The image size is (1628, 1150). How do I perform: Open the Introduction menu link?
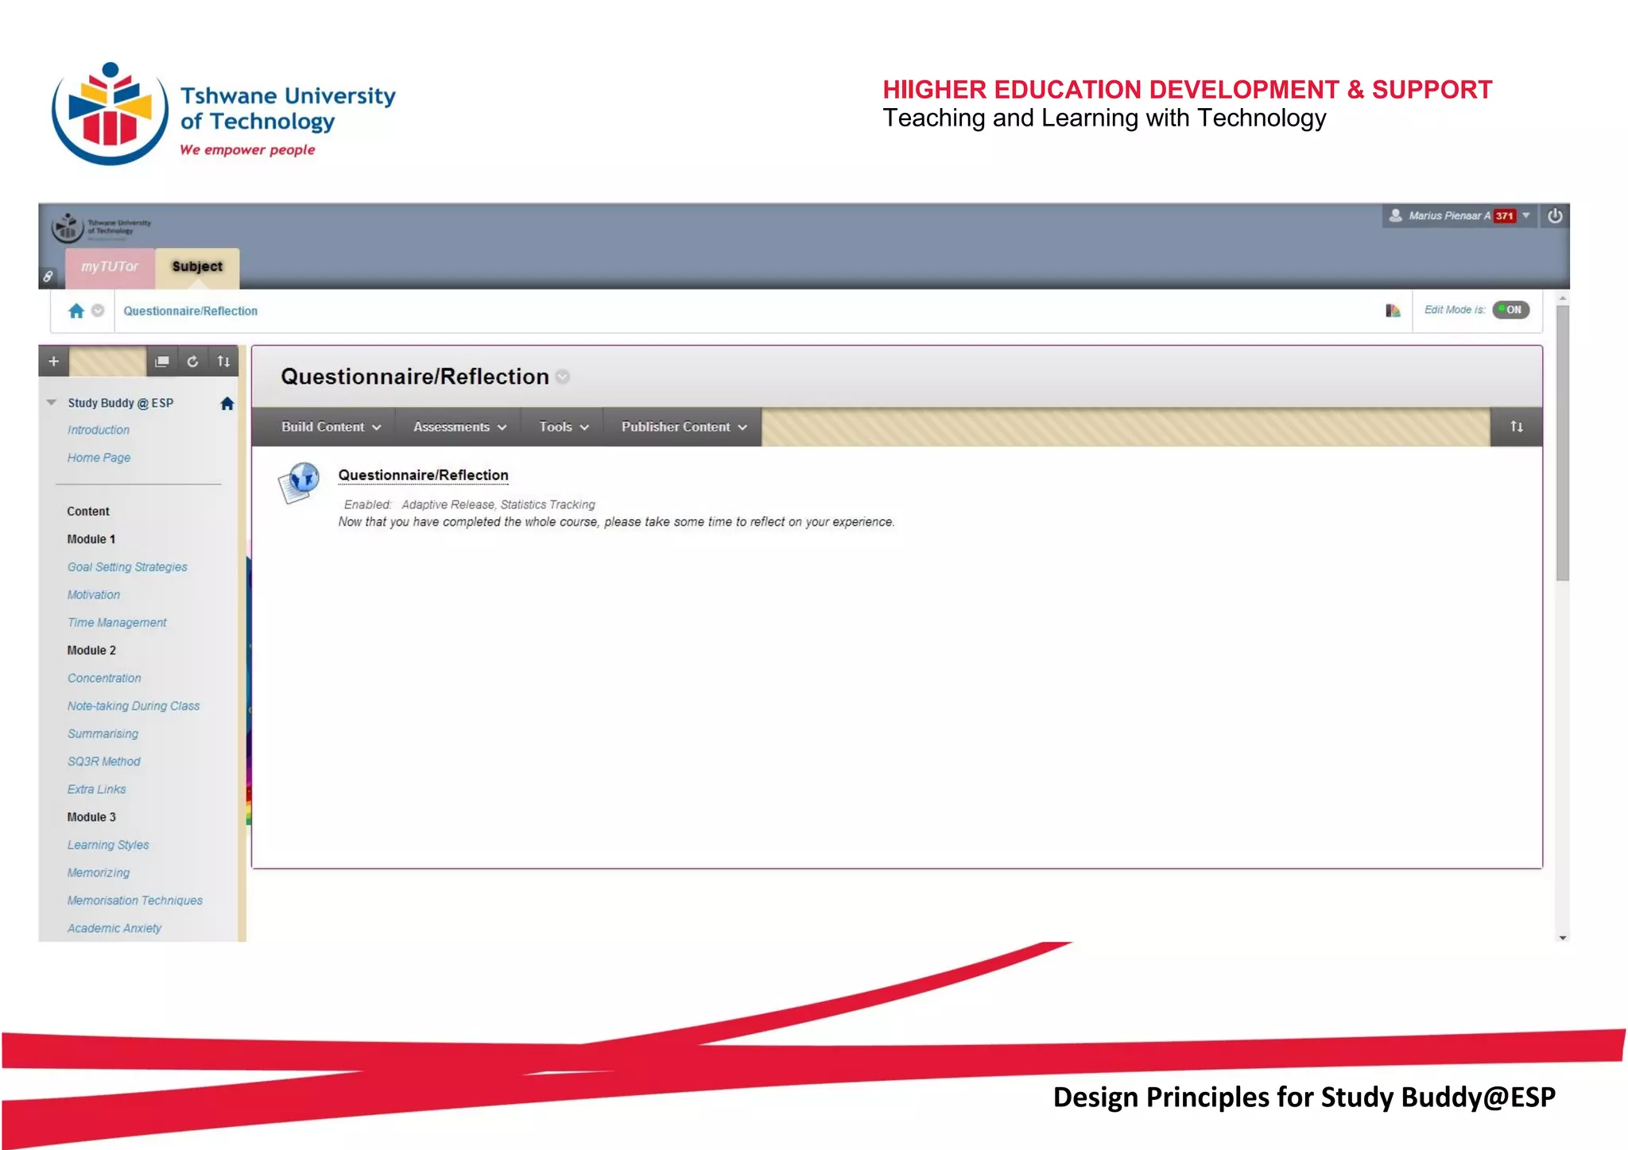point(99,430)
